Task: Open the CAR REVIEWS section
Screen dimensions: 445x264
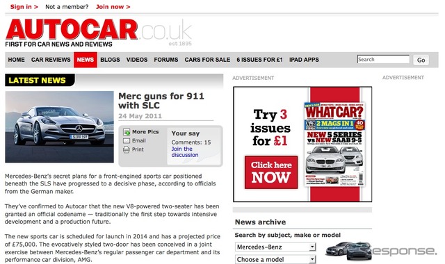Action: coord(51,60)
